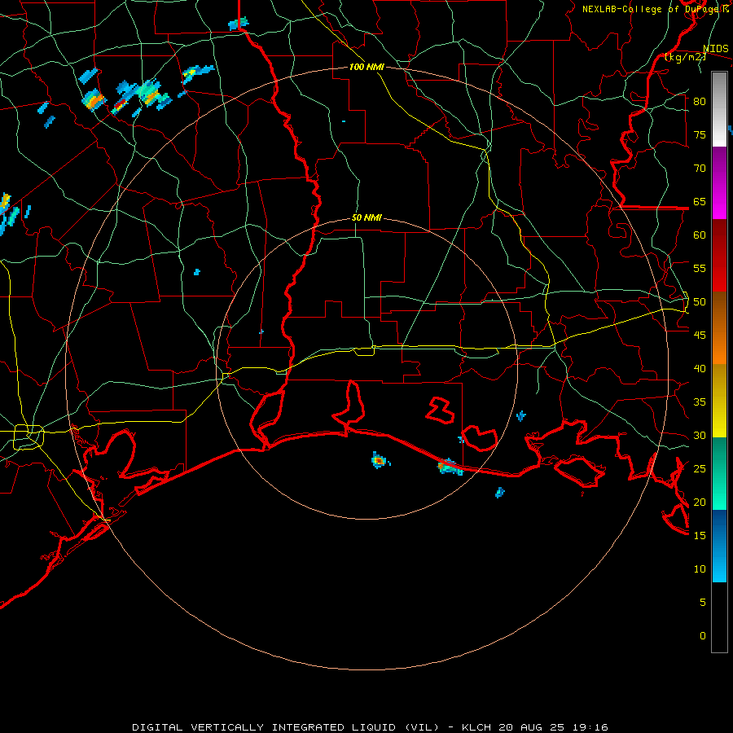Click the 40 value on the VIL scale
Image resolution: width=733 pixels, height=733 pixels.
[x=700, y=368]
